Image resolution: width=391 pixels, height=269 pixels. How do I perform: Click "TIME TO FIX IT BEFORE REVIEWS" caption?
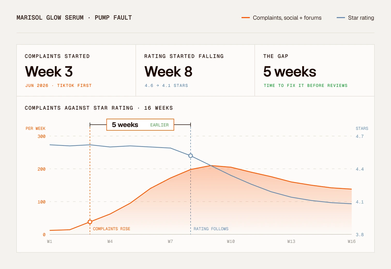click(305, 85)
